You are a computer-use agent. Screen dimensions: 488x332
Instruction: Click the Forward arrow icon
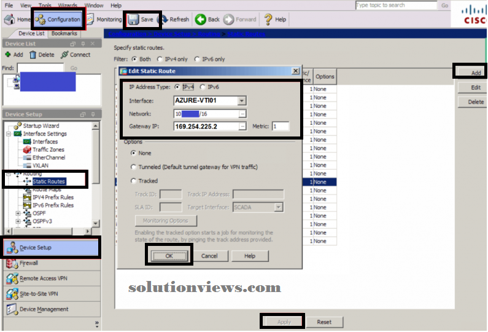[x=228, y=19]
